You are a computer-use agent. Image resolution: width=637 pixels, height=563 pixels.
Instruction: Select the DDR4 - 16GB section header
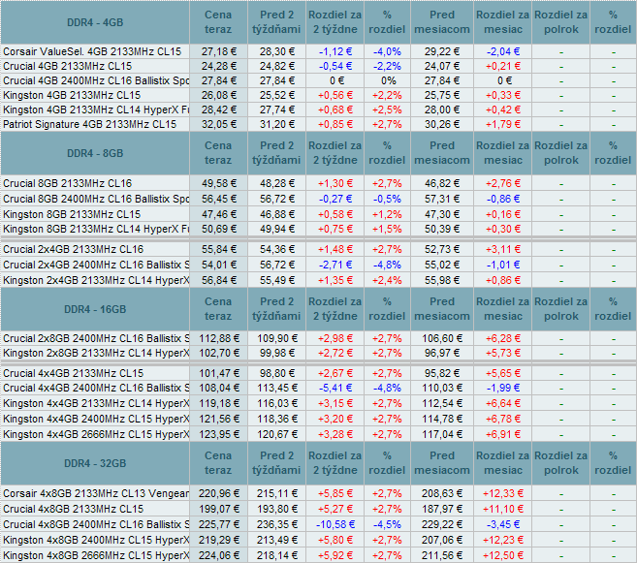pyautogui.click(x=95, y=309)
